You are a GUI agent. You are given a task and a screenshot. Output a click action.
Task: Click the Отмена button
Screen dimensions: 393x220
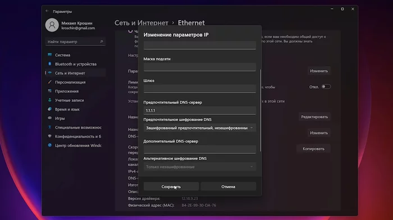pos(228,186)
